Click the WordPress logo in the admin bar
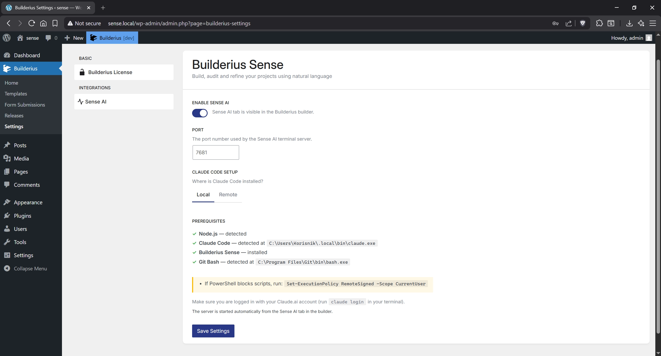The width and height of the screenshot is (661, 356). (6, 38)
